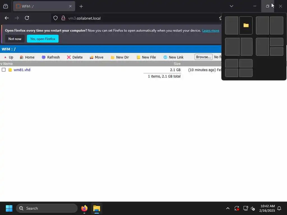This screenshot has width=287, height=215.
Task: Click the sync update tray icon
Action: pos(237,208)
